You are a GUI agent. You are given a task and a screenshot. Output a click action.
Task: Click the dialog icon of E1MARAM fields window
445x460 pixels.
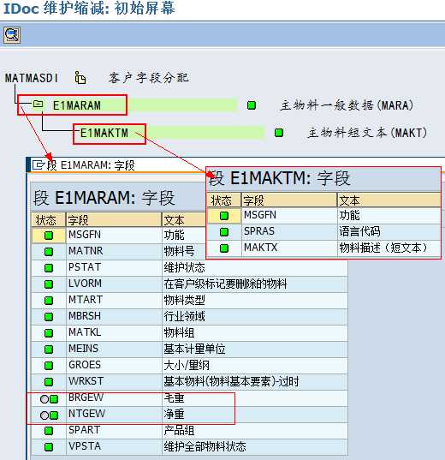click(x=39, y=164)
